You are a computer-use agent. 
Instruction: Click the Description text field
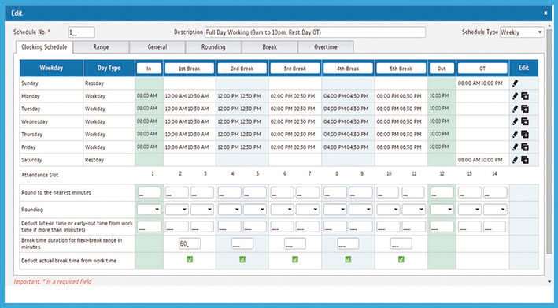315,32
